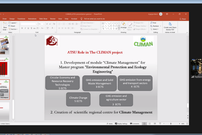Click the Share button
This screenshot has height=135, width=202.
[x=184, y=19]
